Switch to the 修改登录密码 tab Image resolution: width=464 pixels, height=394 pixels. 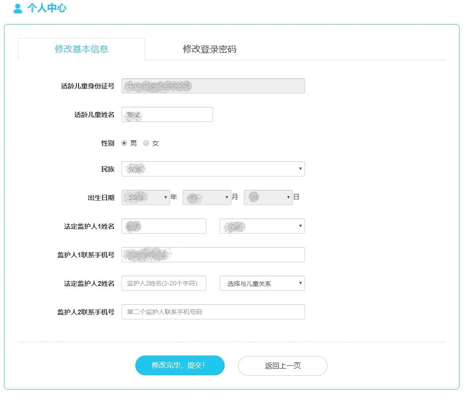pyautogui.click(x=210, y=49)
